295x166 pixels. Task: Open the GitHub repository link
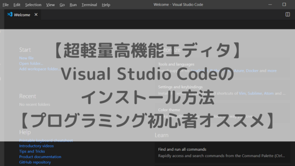[35, 162]
